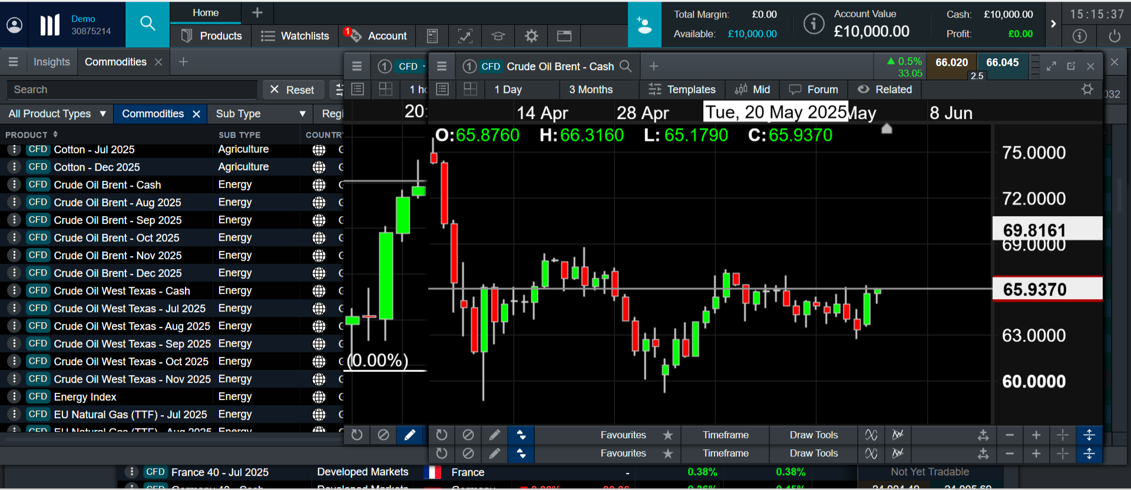Open the education graduation cap icon
The image size is (1131, 490).
[x=498, y=36]
